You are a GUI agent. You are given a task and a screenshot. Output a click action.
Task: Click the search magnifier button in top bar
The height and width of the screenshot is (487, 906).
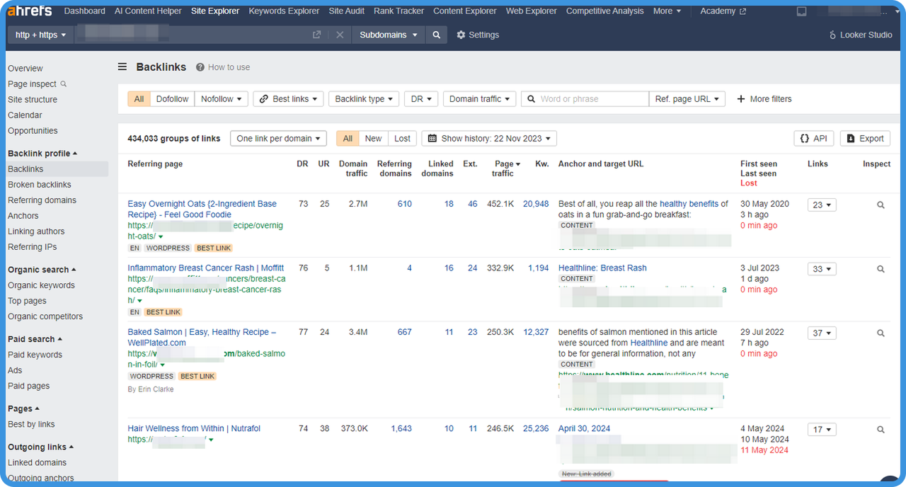[x=437, y=35]
